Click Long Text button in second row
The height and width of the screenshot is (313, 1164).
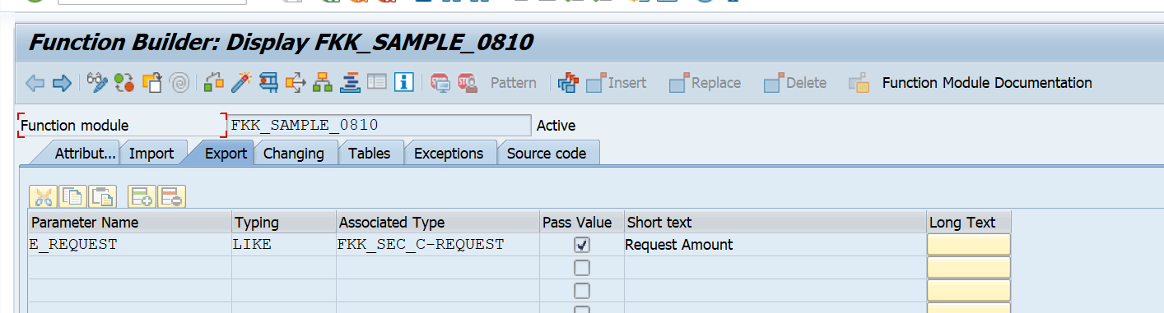(x=969, y=268)
